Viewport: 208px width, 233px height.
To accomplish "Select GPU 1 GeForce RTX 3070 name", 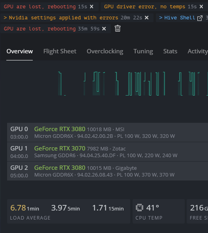I will click(x=60, y=148).
